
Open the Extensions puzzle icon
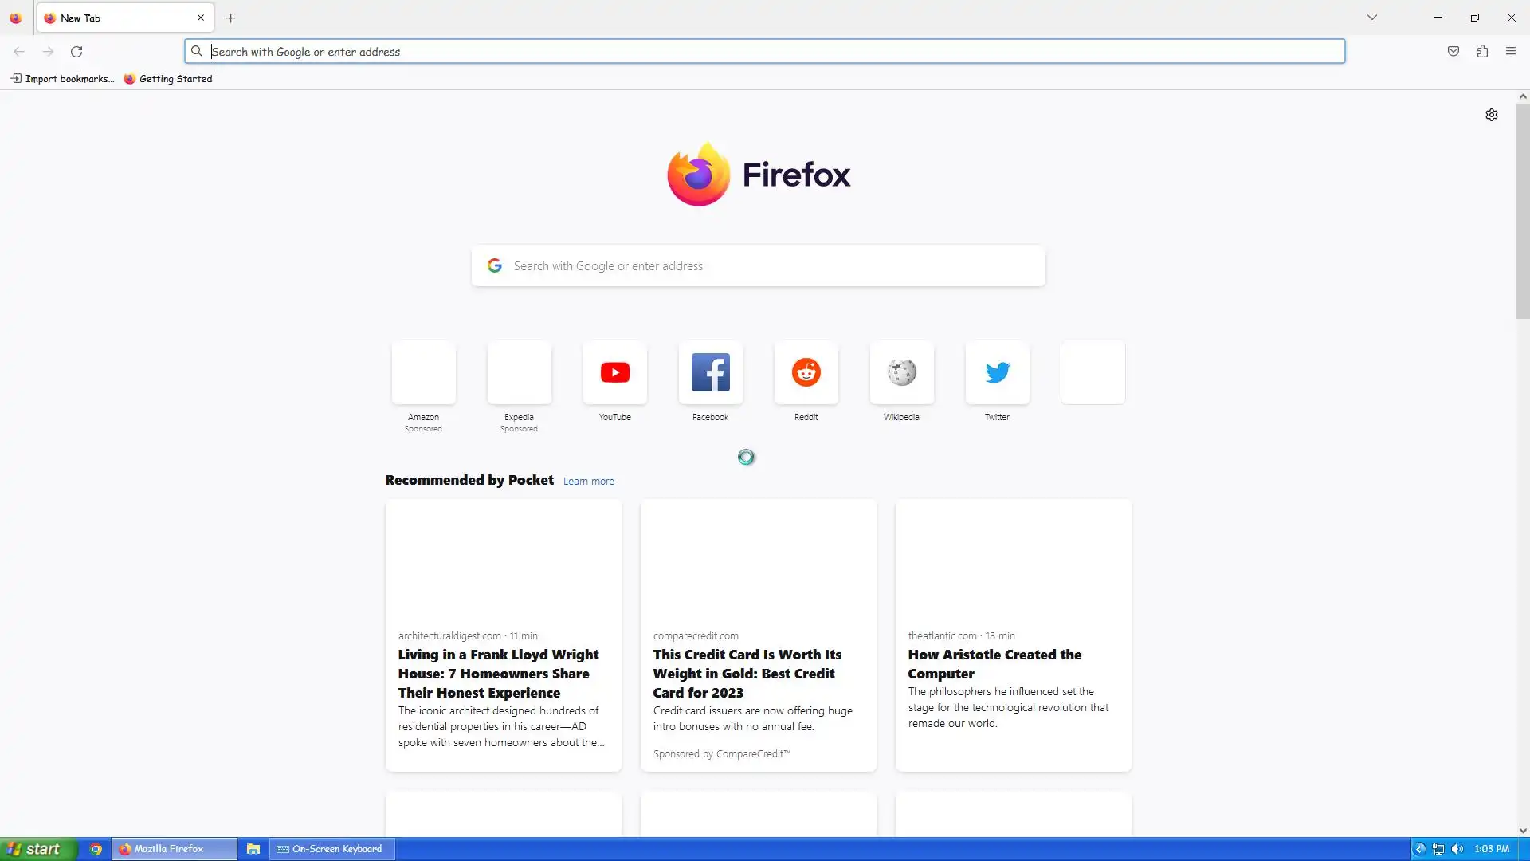(x=1482, y=52)
